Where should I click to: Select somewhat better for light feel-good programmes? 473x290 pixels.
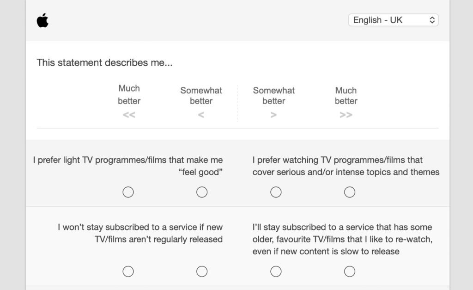coord(202,192)
